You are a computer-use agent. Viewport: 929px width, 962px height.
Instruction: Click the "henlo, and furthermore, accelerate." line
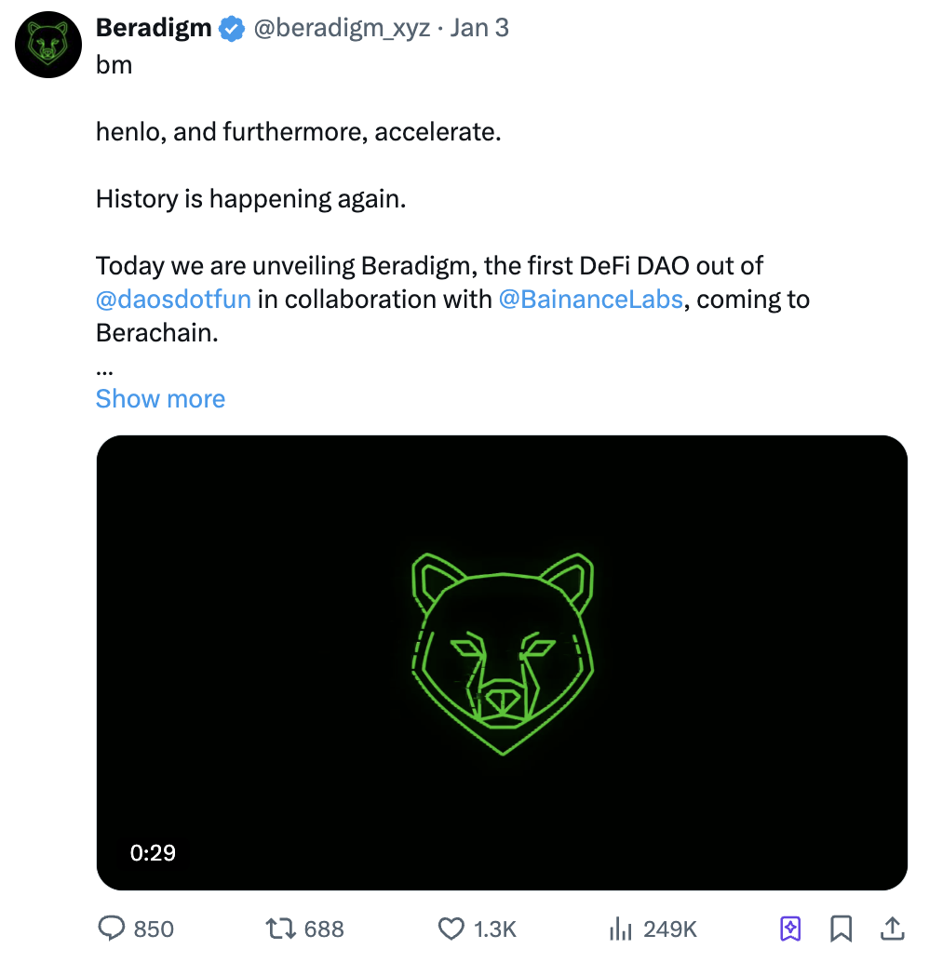(298, 132)
